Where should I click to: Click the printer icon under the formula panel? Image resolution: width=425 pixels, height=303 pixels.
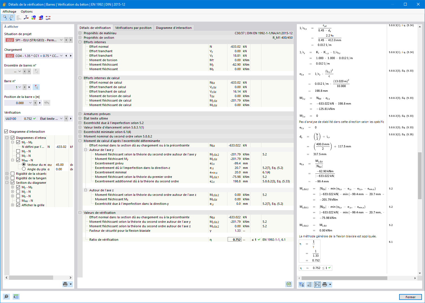coord(325,284)
